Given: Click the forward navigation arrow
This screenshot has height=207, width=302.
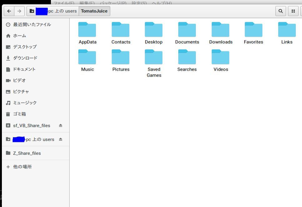Looking at the screenshot, I should click(x=19, y=11).
